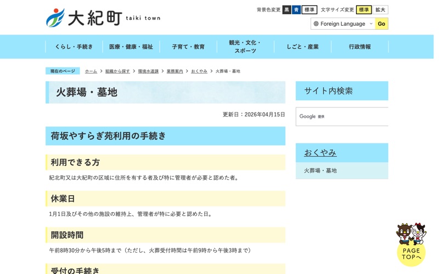439x274 pixels.
Task: Open 業務案内 breadcrumb link
Action: tap(175, 71)
